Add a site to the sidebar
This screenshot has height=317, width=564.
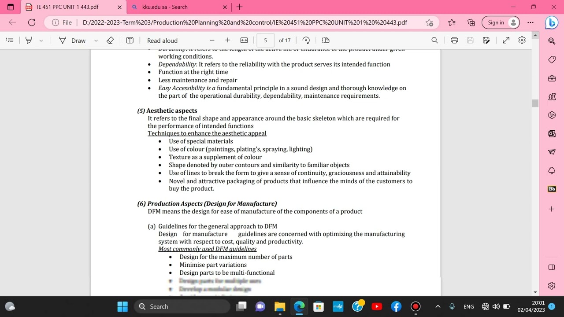[552, 209]
